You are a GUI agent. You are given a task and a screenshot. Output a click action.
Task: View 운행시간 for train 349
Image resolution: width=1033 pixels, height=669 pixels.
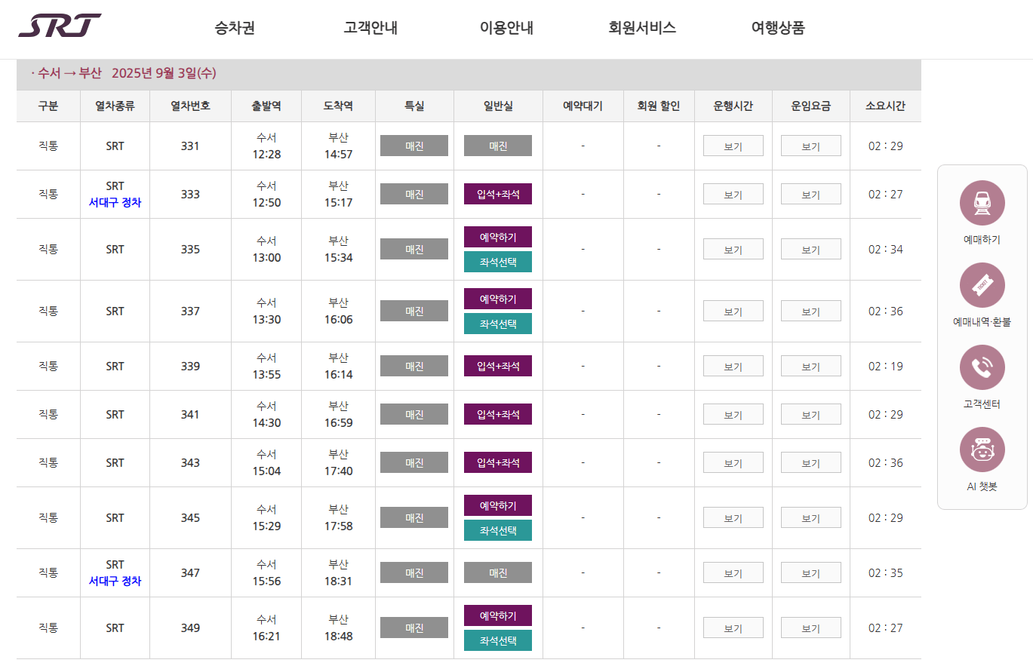click(x=733, y=628)
